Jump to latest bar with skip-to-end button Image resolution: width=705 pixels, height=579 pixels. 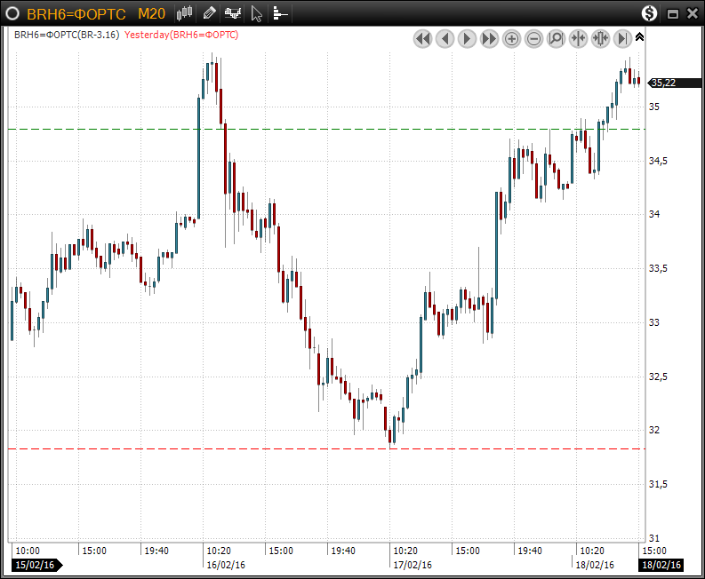[x=622, y=38]
